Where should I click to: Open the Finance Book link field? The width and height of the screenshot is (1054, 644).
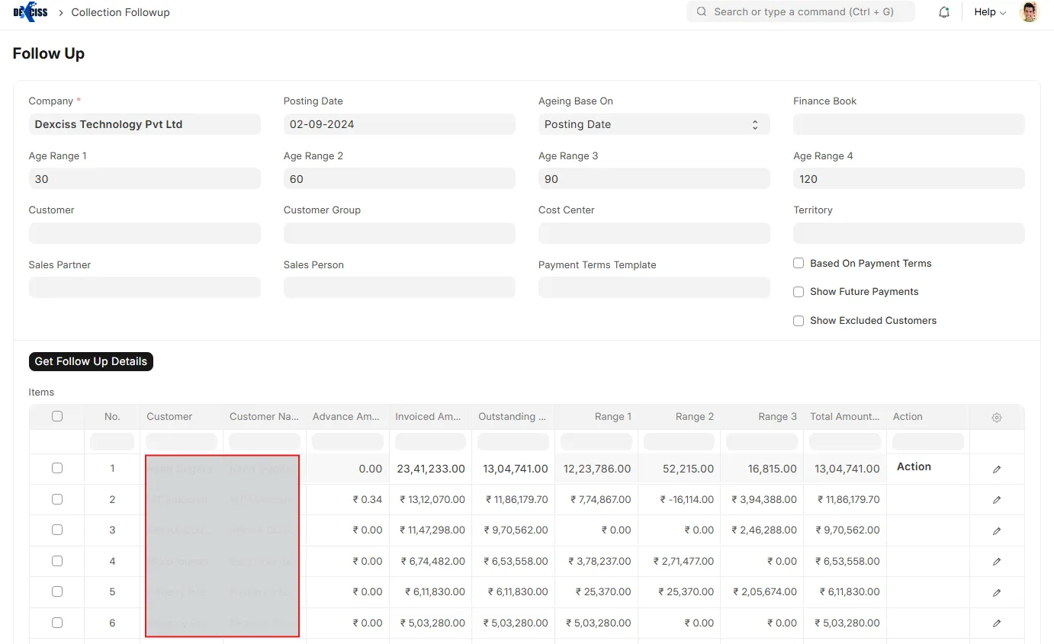click(909, 124)
